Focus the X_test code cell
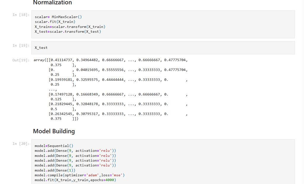 [163, 48]
